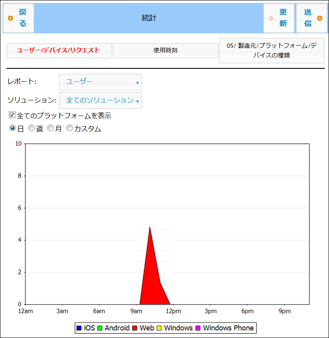Screen dimensions: 329x338
Task: Click the 12pm axis label
Action: [174, 311]
